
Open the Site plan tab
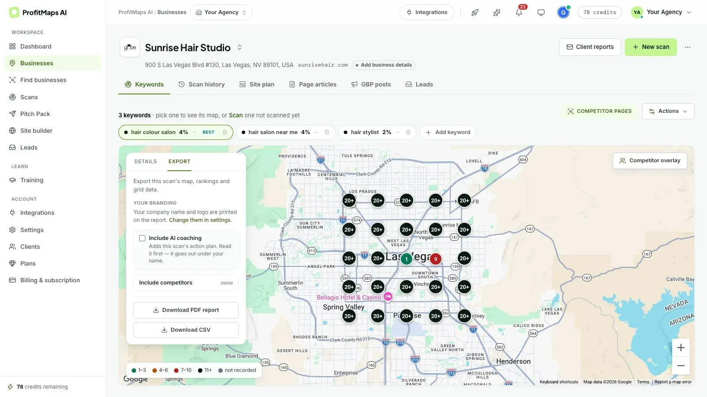[257, 84]
